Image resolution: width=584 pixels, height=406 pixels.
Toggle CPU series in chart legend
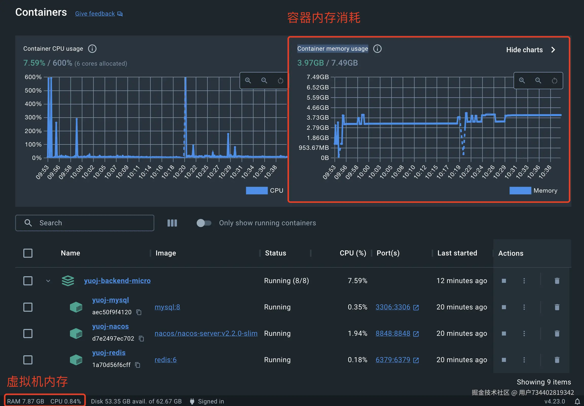(265, 191)
